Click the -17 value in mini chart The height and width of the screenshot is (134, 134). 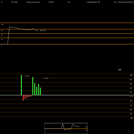coord(86,130)
